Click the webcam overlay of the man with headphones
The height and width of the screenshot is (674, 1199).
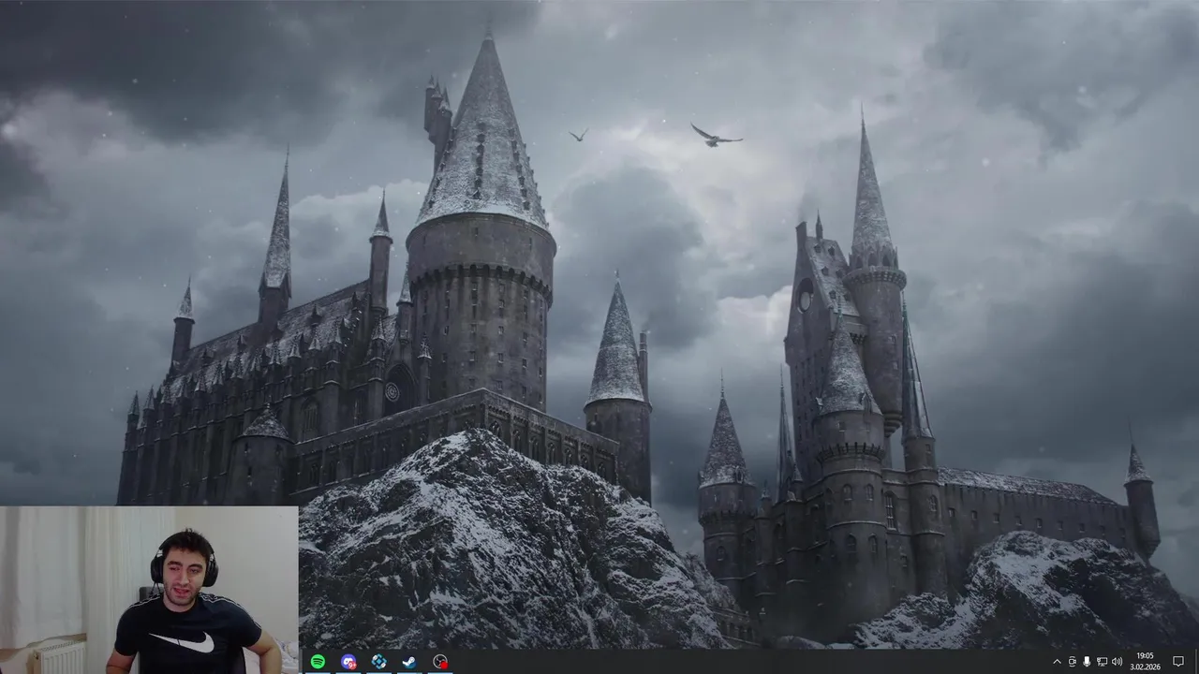pyautogui.click(x=149, y=590)
